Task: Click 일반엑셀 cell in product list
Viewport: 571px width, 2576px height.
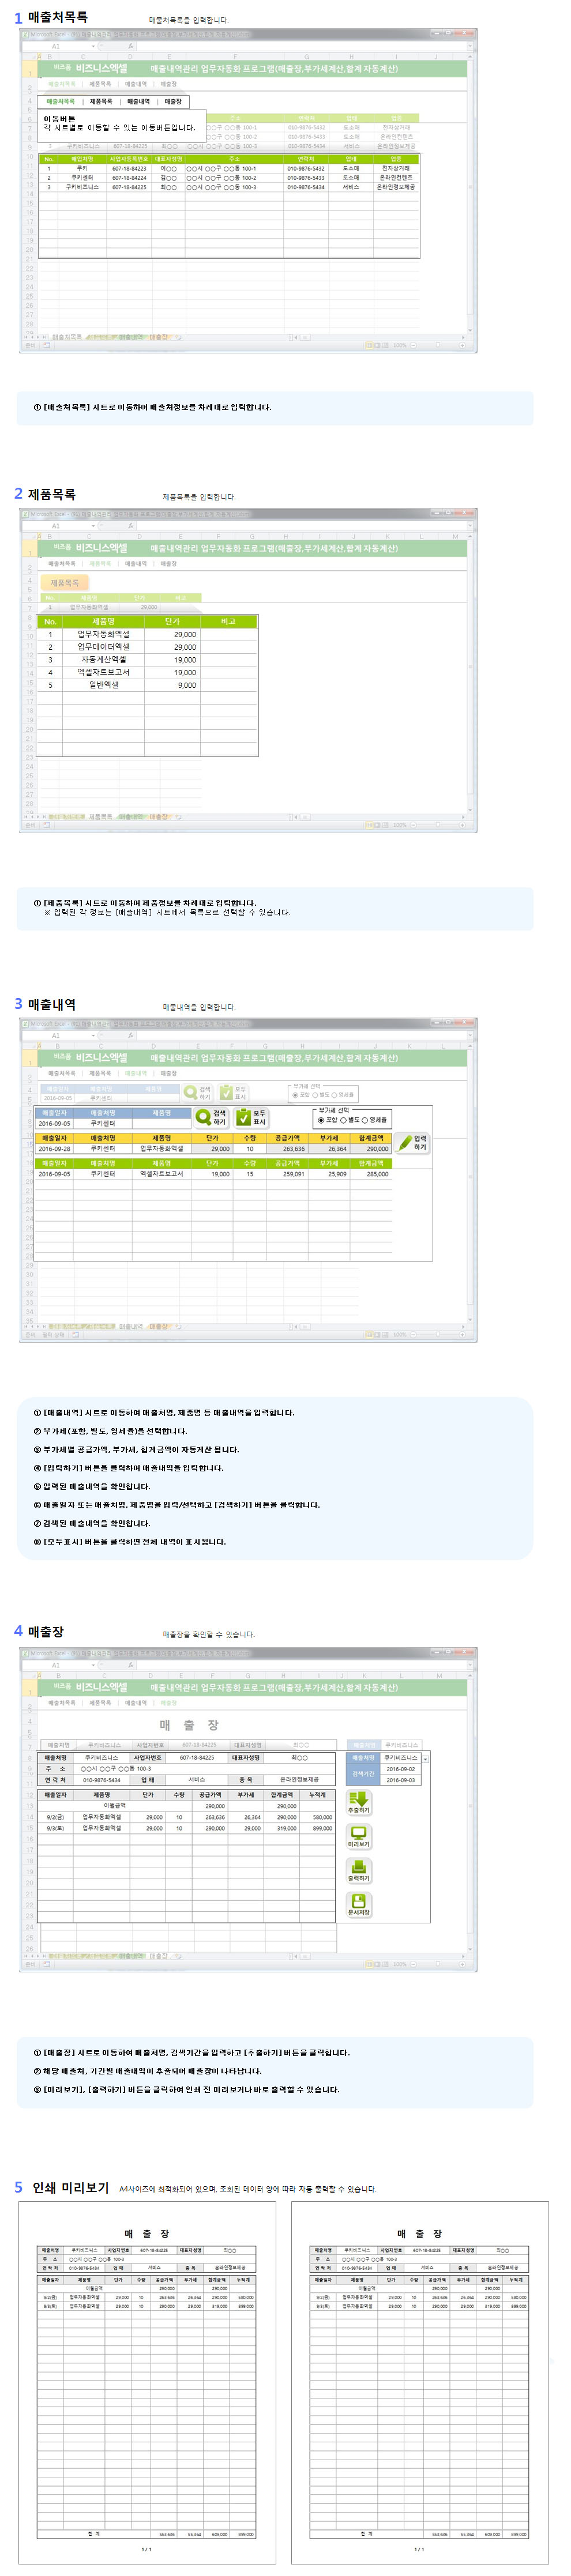Action: 104,685
